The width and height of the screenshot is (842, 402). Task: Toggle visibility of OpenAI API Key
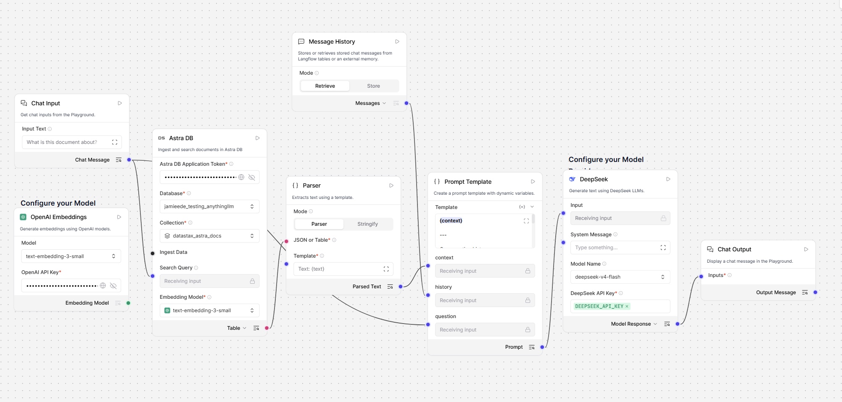(113, 285)
